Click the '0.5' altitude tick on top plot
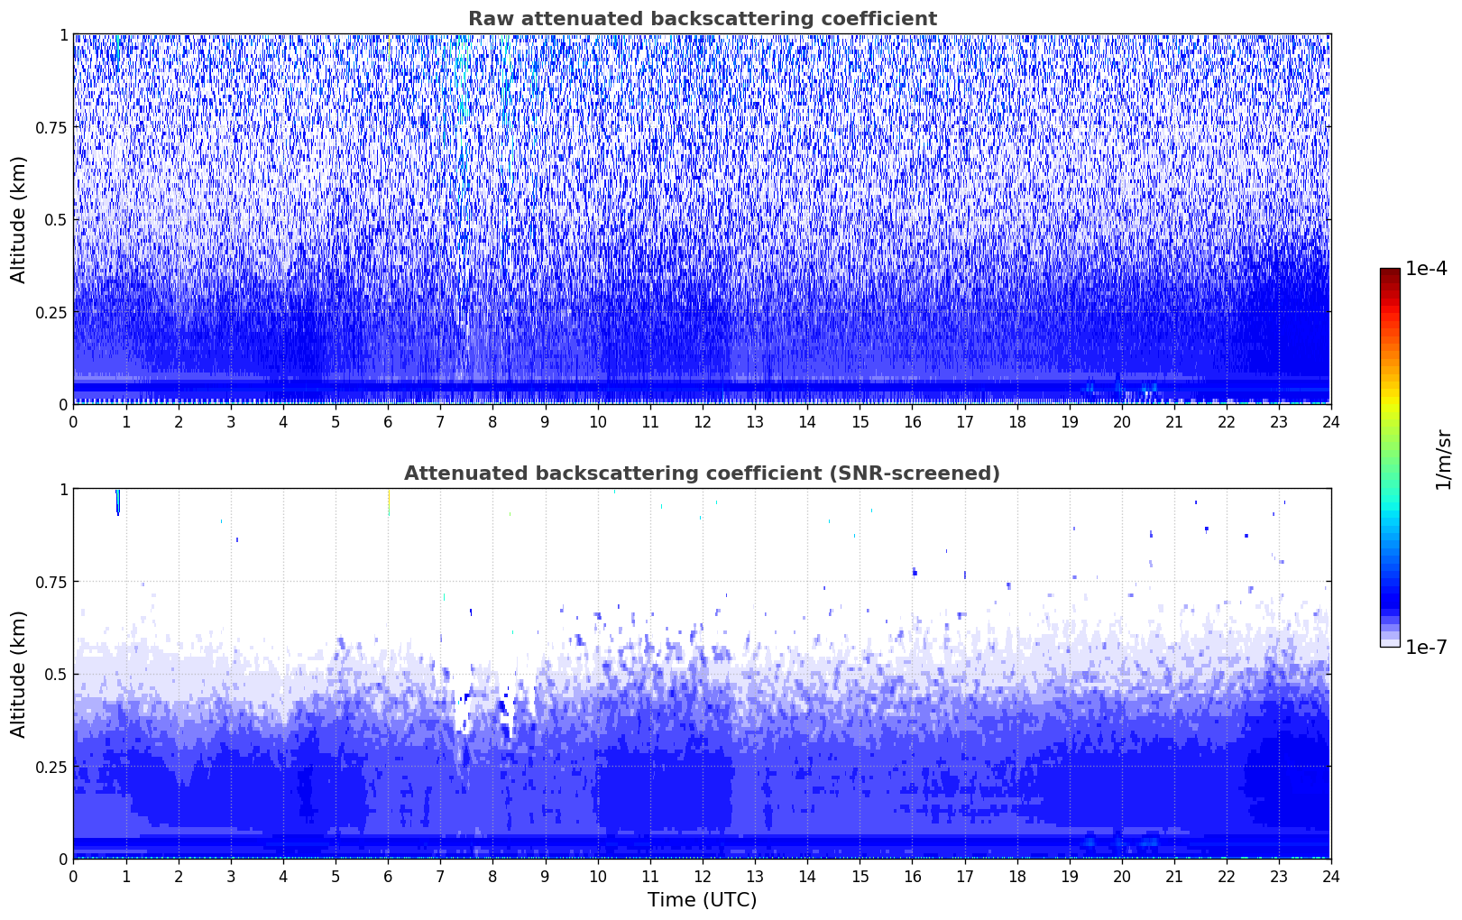1462x920 pixels. (56, 220)
